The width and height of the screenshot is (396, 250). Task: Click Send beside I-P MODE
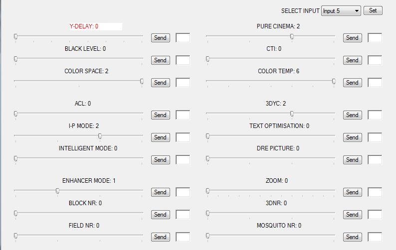(160, 137)
